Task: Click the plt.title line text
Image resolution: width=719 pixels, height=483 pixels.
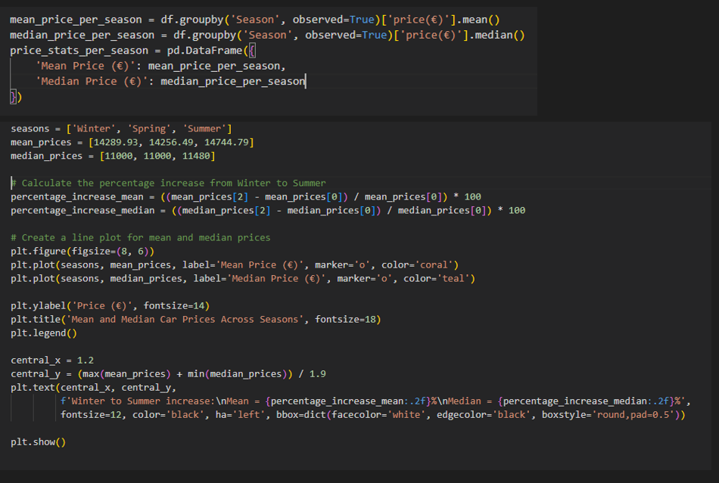Action: point(196,320)
